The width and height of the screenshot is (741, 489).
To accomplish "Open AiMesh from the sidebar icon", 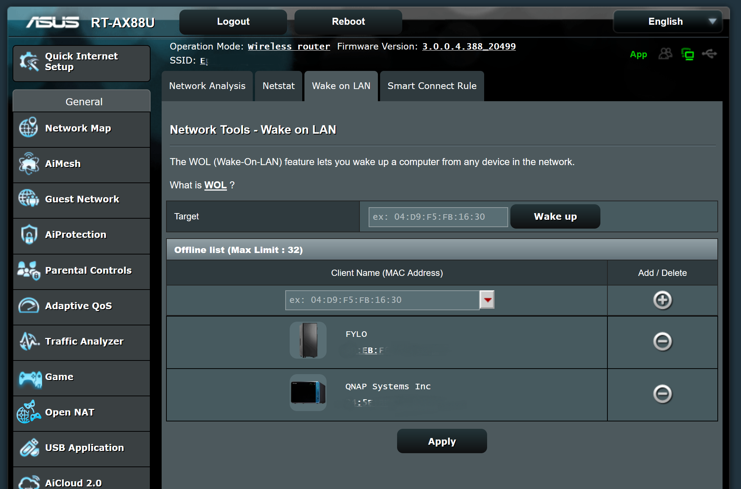I will tap(28, 164).
